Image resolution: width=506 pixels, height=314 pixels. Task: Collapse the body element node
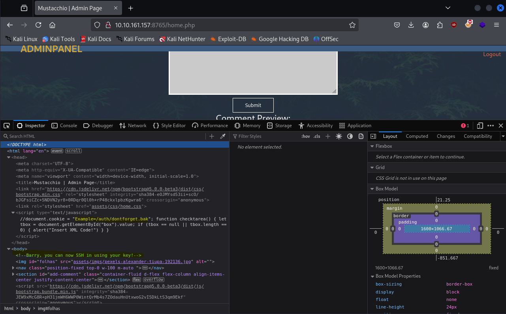click(9, 249)
